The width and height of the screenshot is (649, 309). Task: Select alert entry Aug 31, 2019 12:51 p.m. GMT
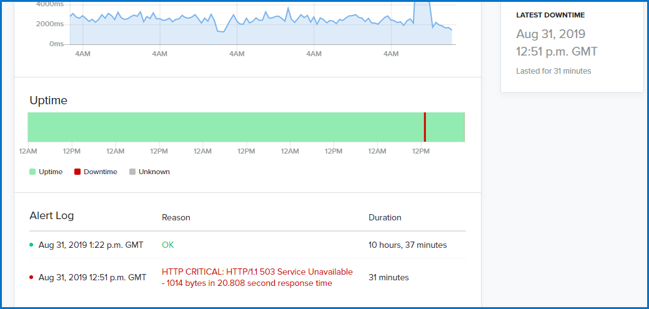point(92,277)
